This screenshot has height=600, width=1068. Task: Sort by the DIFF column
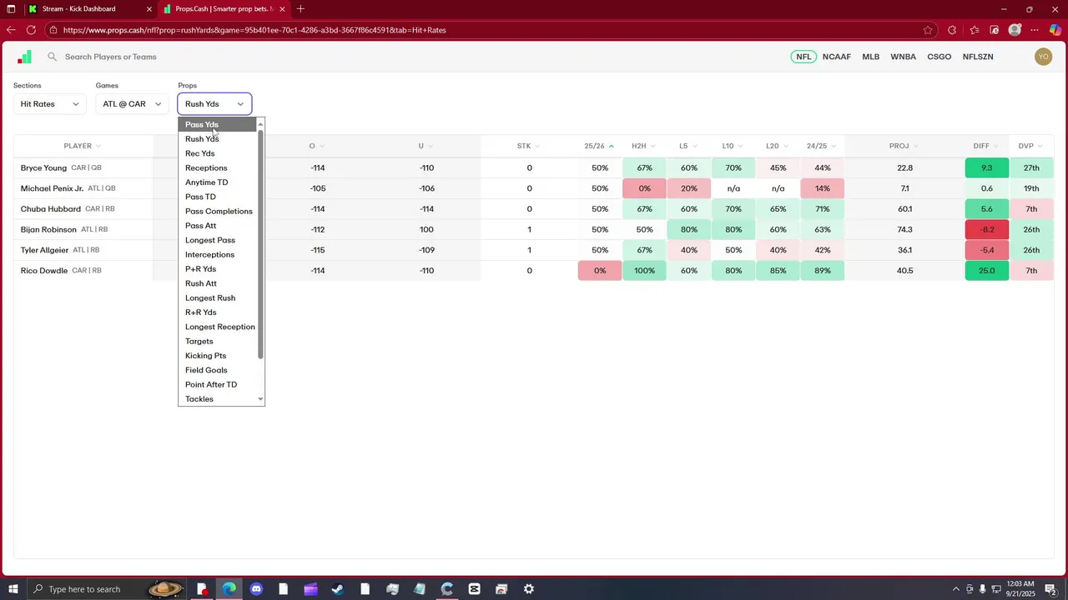[986, 147]
